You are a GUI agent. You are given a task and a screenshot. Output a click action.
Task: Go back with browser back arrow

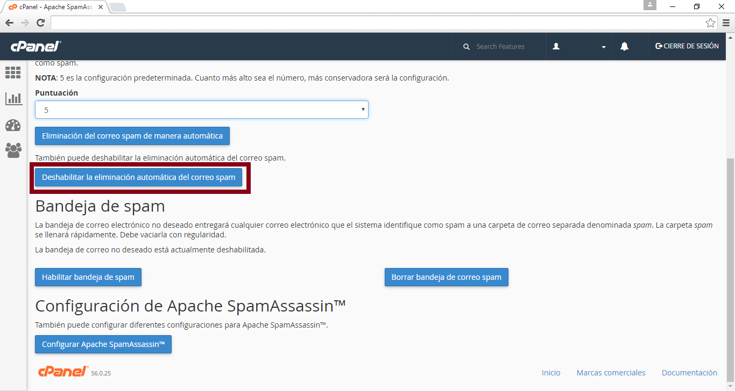[9, 23]
